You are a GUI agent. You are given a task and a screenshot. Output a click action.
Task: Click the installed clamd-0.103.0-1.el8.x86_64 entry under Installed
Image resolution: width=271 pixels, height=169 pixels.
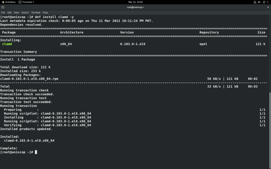click(x=29, y=140)
